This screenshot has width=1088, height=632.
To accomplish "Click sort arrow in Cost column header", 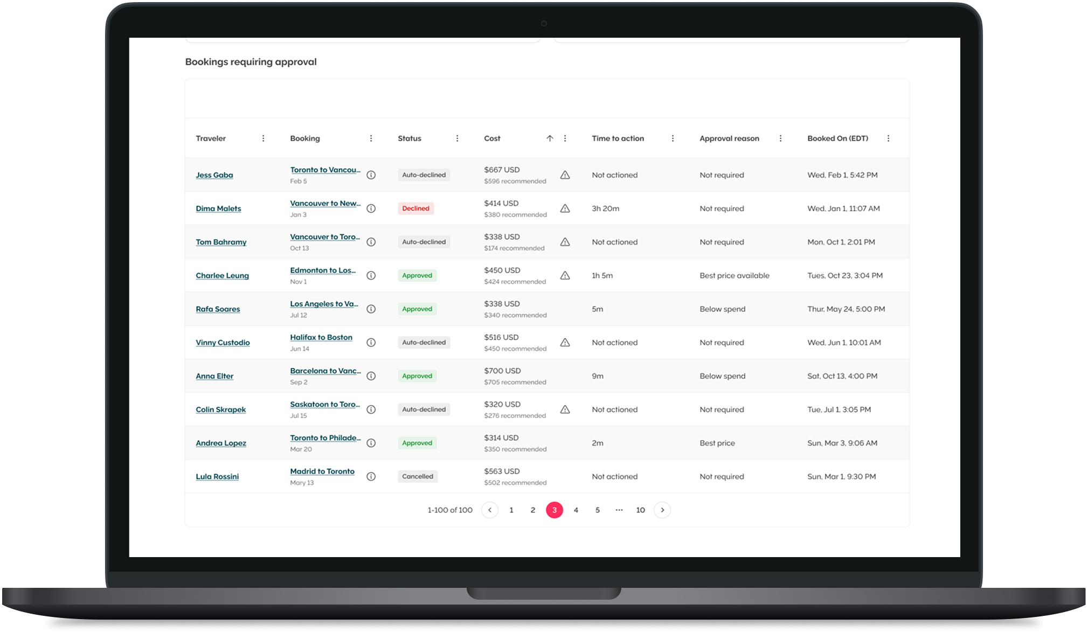I will tap(550, 138).
